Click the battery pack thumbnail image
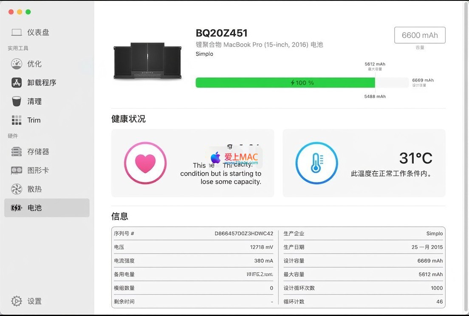Screen dimensions: 469x316 [148, 60]
